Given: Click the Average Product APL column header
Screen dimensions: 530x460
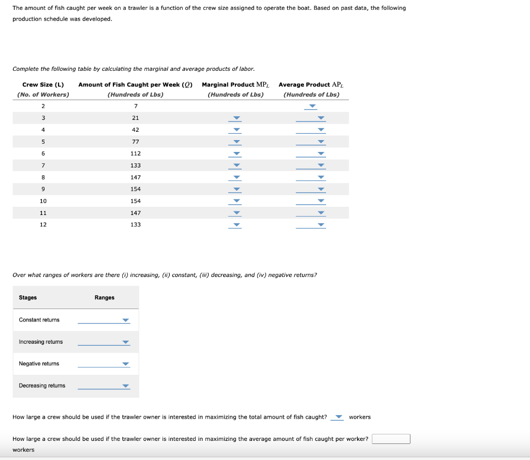Looking at the screenshot, I should click(311, 85).
